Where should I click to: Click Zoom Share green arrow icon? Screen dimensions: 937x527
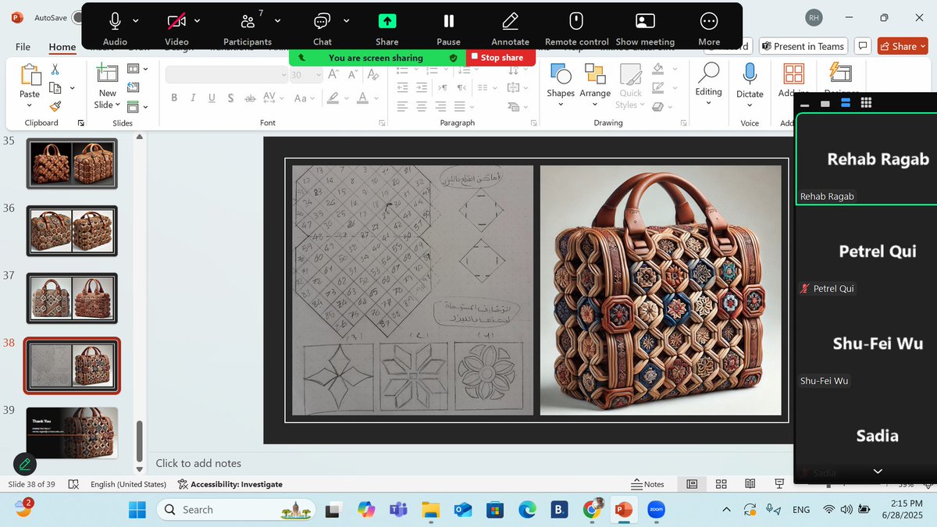[387, 21]
